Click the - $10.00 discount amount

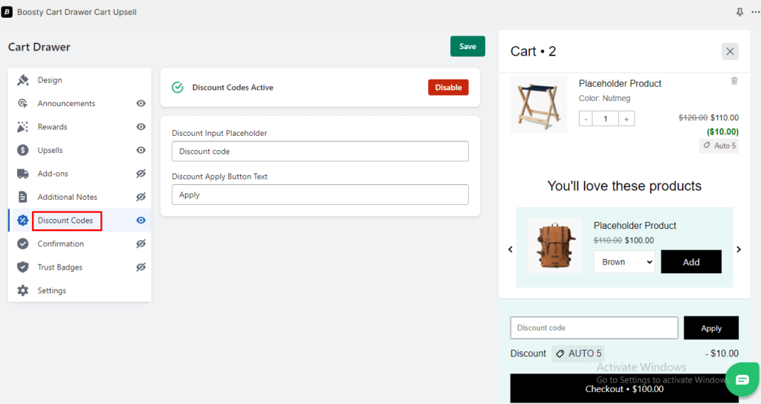click(722, 353)
